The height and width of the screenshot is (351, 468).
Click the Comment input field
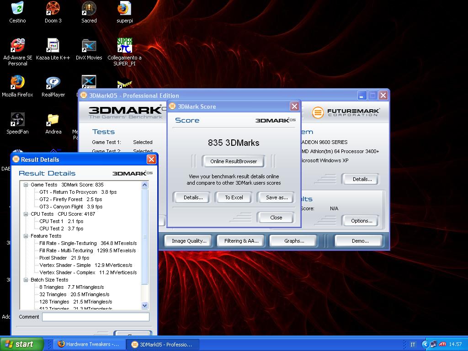click(96, 317)
